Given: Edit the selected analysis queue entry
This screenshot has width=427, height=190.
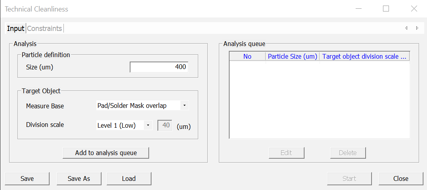Looking at the screenshot, I should (x=286, y=153).
